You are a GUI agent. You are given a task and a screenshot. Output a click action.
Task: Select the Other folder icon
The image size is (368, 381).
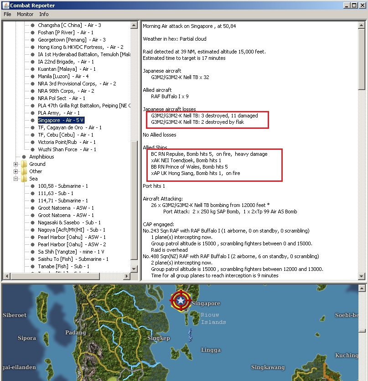pos(24,171)
